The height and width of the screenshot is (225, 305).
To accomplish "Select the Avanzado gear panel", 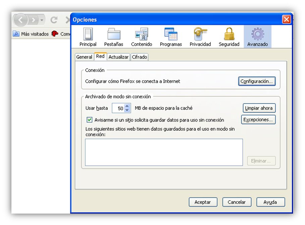I will point(258,37).
